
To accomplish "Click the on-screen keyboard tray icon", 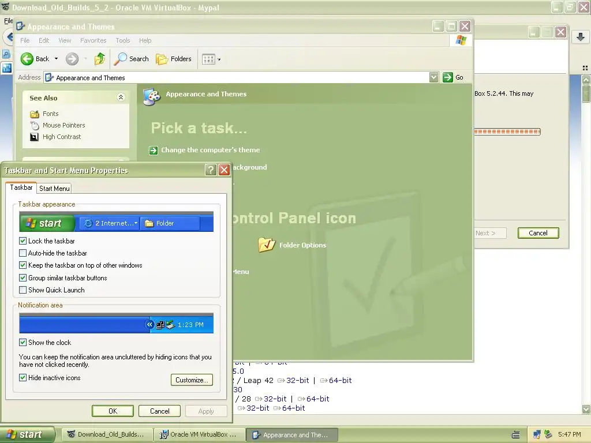I will (x=516, y=435).
